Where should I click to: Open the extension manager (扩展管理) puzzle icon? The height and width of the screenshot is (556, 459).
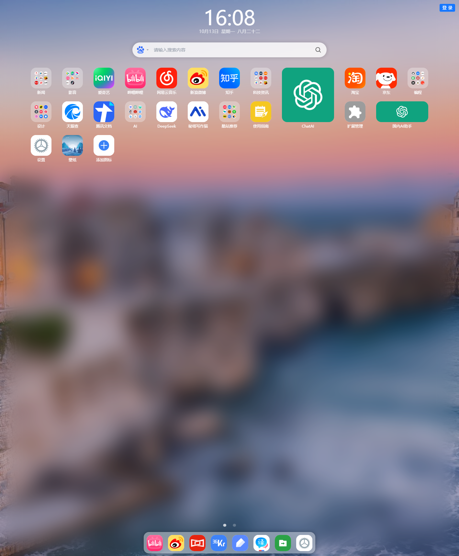point(355,112)
